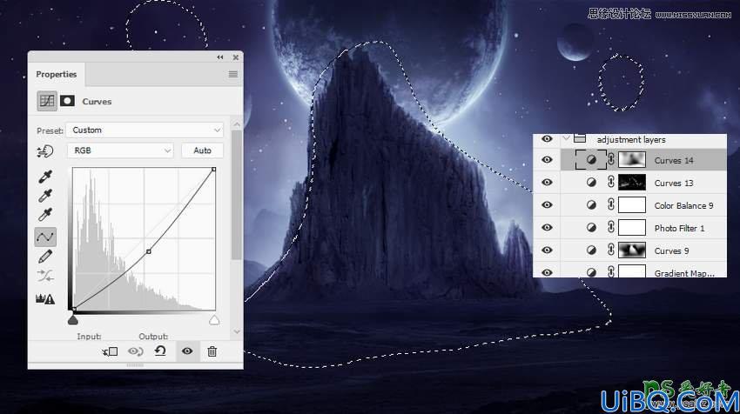740x414 pixels.
Task: Move the white point input slider
Action: point(214,321)
